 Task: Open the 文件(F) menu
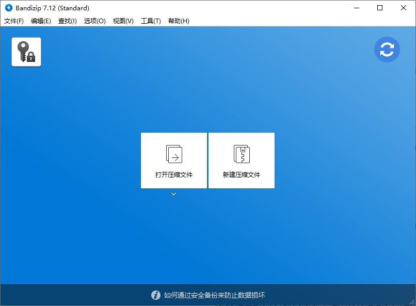click(x=12, y=21)
